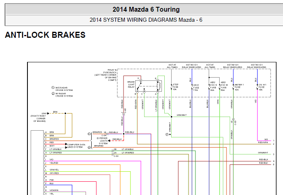The width and height of the screenshot is (283, 195).
Task: Select the 'STOP FUSE 10A' label
Action: (176, 87)
